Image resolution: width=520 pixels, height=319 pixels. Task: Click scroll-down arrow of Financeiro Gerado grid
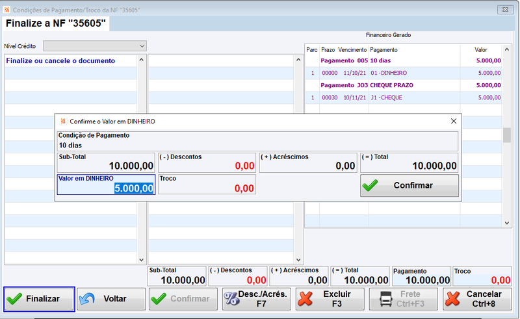tap(507, 223)
